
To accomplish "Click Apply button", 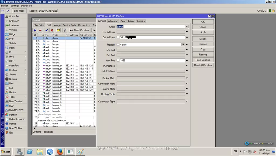I will (x=203, y=32).
